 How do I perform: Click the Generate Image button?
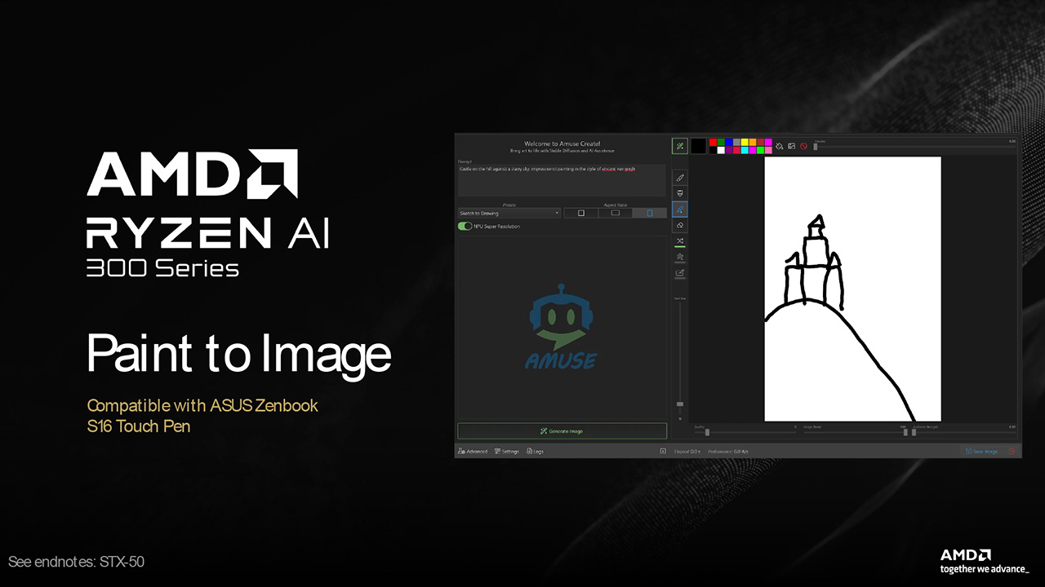point(562,430)
